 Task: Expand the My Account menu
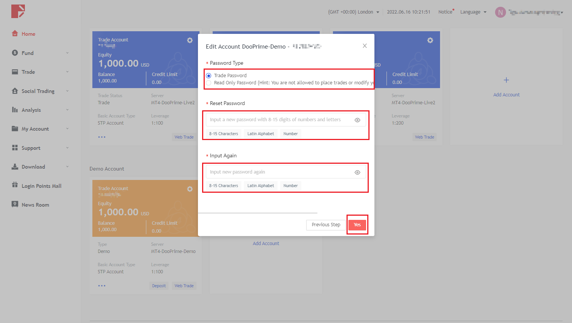click(x=35, y=129)
